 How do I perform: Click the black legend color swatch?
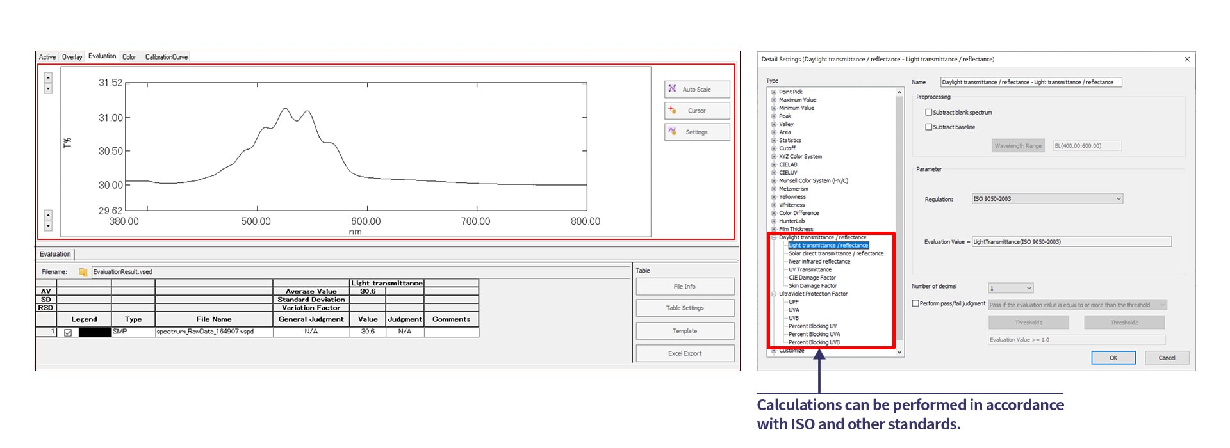click(x=94, y=332)
